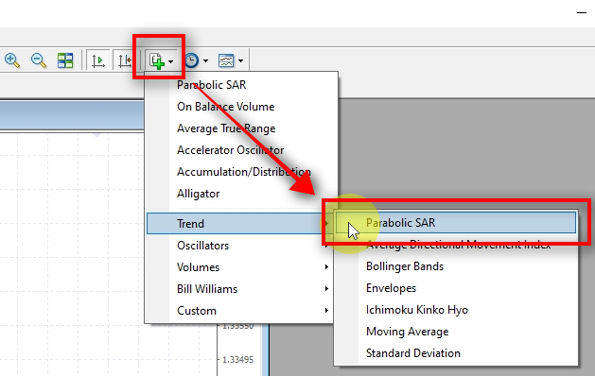595x376 pixels.
Task: Click the Zoom In magnifier icon
Action: pyautogui.click(x=12, y=60)
